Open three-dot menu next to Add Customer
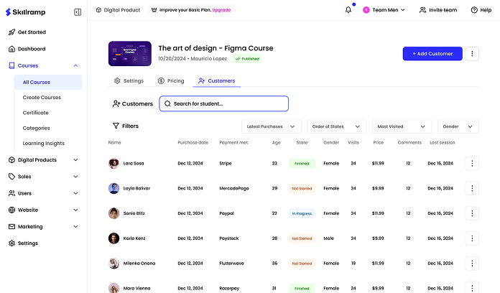 coord(472,54)
